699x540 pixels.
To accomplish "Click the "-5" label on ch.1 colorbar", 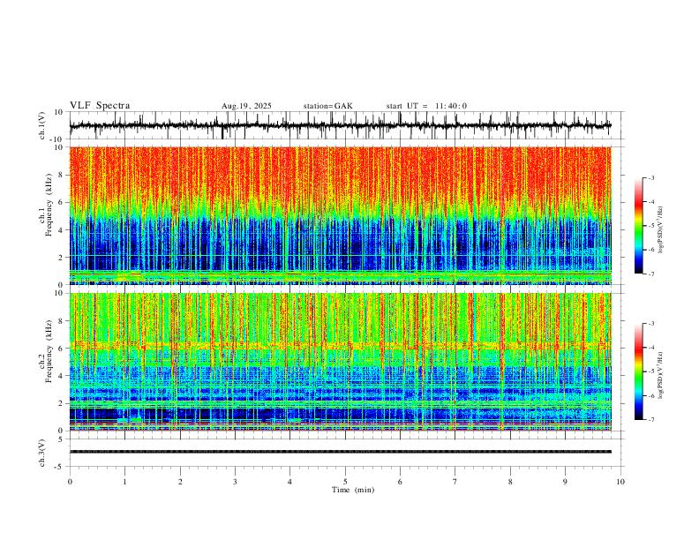I will click(x=651, y=226).
